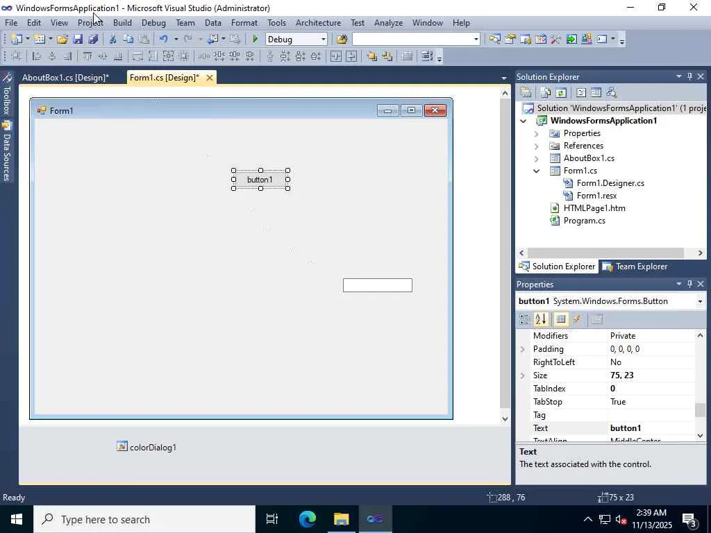This screenshot has width=711, height=533.
Task: Switch to the Team Explorer tab
Action: (x=635, y=266)
